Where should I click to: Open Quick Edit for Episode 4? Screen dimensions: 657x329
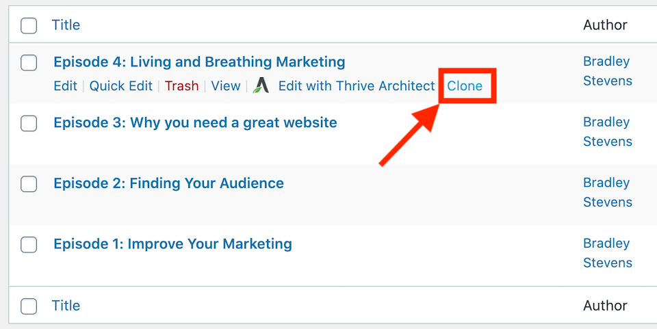(x=121, y=85)
